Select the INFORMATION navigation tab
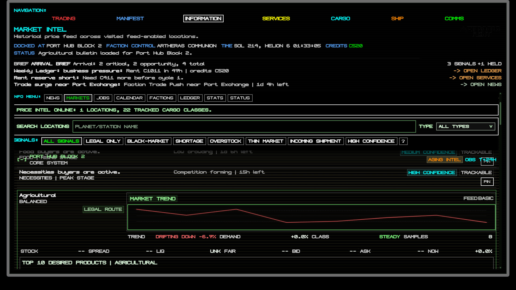Image resolution: width=516 pixels, height=290 pixels. pos(203,19)
